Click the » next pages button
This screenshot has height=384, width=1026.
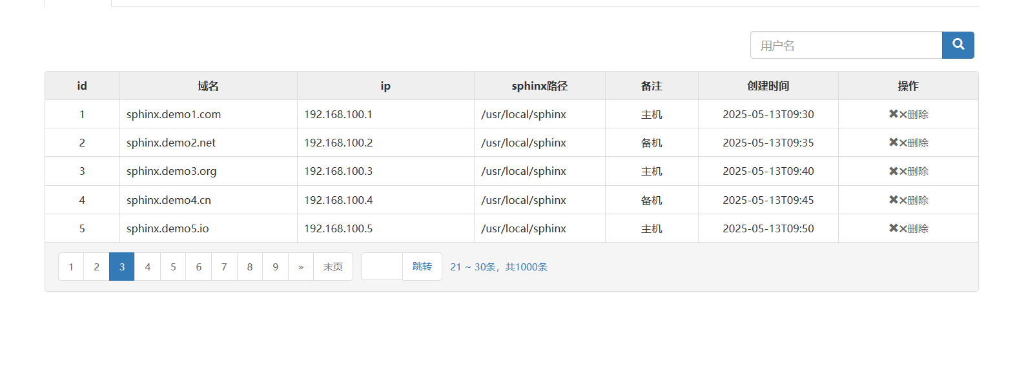[301, 267]
